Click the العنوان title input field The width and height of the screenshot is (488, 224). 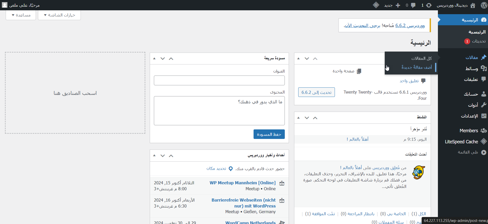click(219, 80)
